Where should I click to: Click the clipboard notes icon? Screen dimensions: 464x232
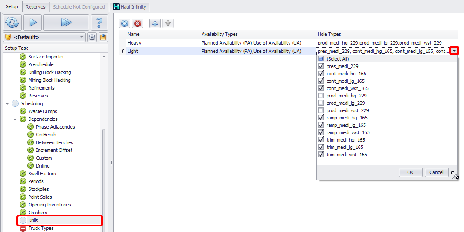103,38
